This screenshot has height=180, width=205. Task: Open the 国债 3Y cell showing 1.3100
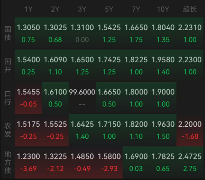(x=82, y=33)
